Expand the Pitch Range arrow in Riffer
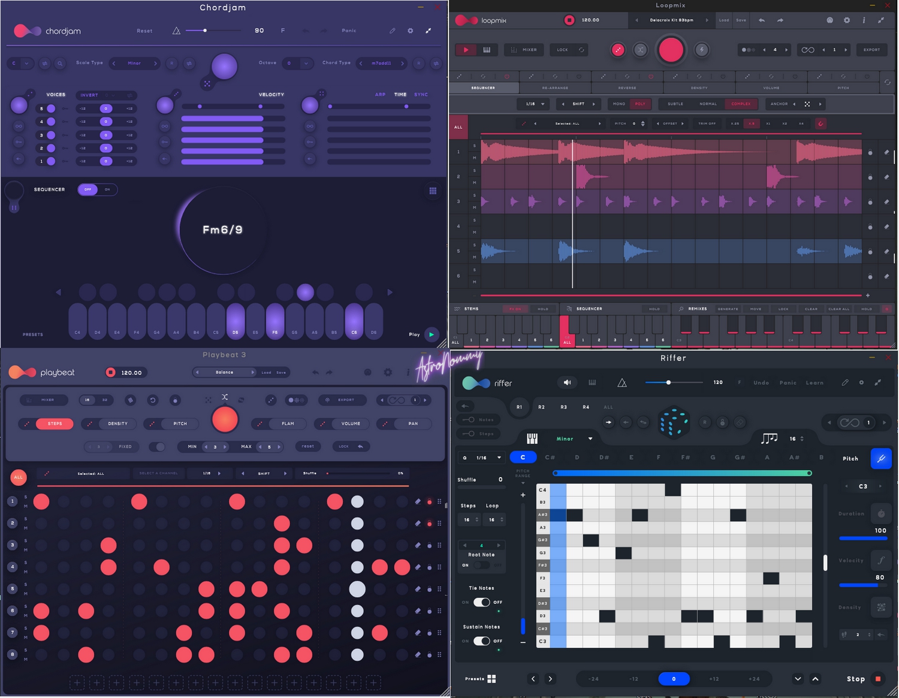 (523, 483)
